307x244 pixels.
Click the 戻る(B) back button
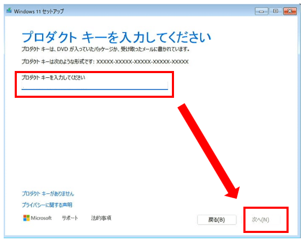pyautogui.click(x=217, y=219)
